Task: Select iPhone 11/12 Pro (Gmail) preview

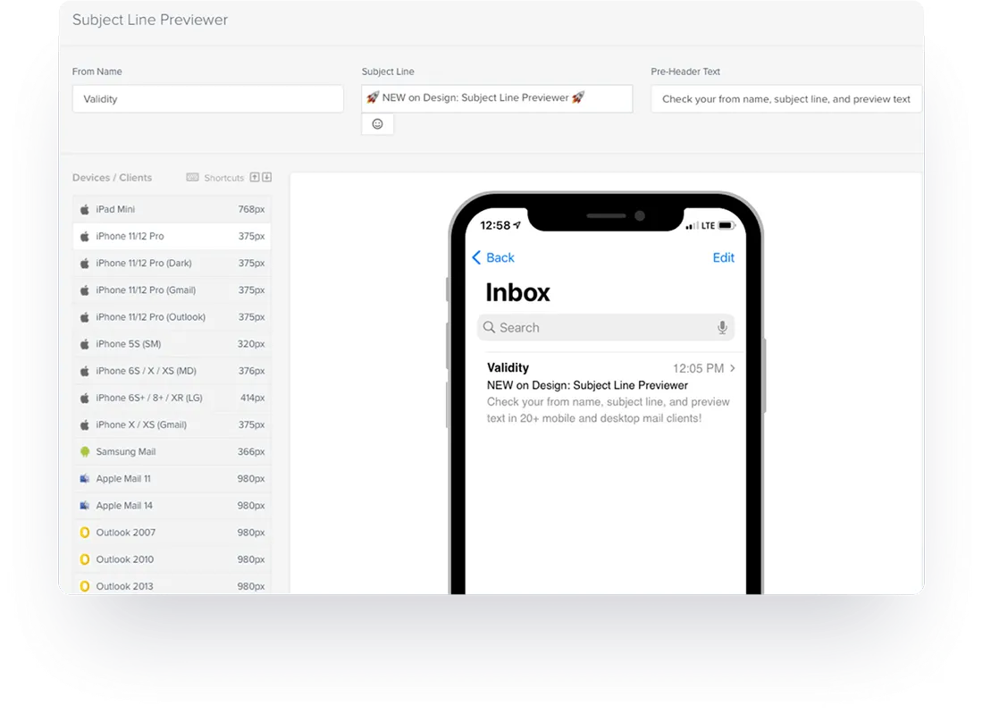Action: coord(172,290)
